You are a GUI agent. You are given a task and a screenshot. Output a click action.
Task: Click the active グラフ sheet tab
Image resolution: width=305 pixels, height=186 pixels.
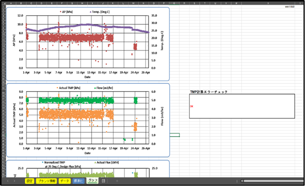92,181
